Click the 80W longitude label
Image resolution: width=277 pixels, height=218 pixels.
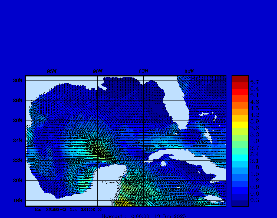(189, 72)
